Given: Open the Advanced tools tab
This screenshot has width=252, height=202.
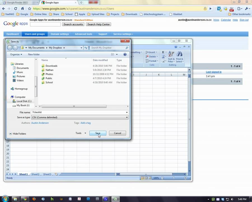Looking at the screenshot, I should click(83, 34).
